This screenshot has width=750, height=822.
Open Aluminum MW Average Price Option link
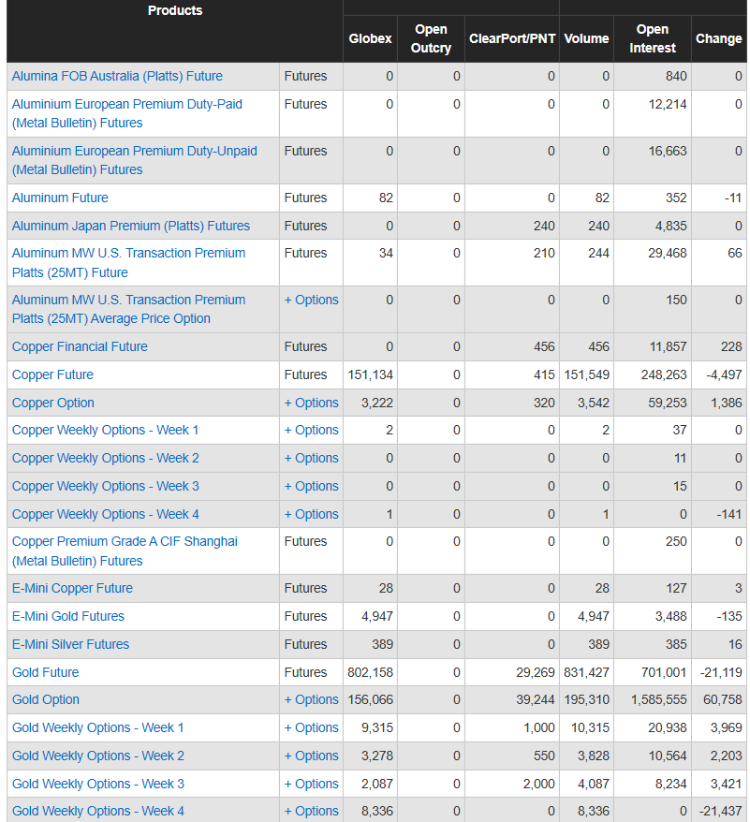(x=128, y=309)
